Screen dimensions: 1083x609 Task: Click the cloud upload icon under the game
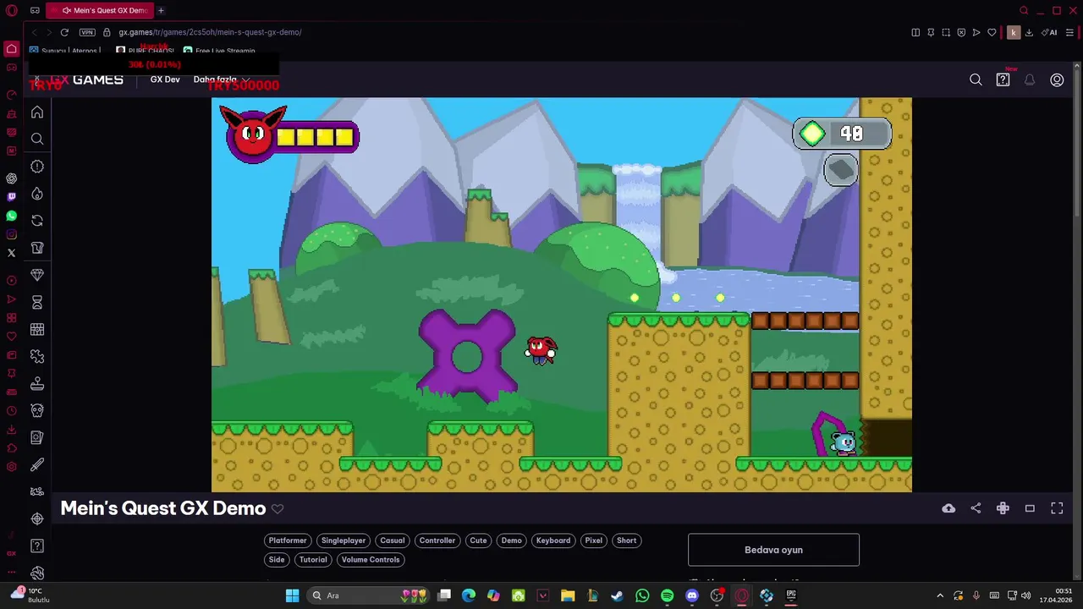[x=948, y=508]
